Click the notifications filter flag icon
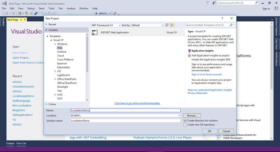Image resolution: width=280 pixels, height=152 pixels. coord(207,3)
